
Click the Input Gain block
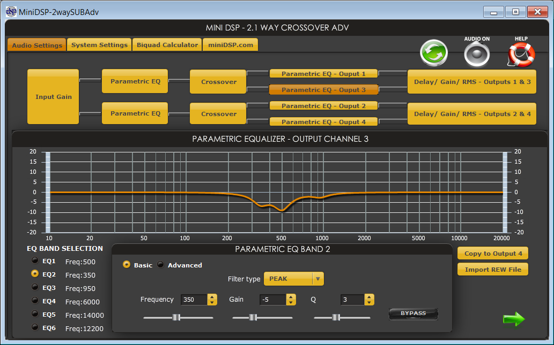[53, 97]
